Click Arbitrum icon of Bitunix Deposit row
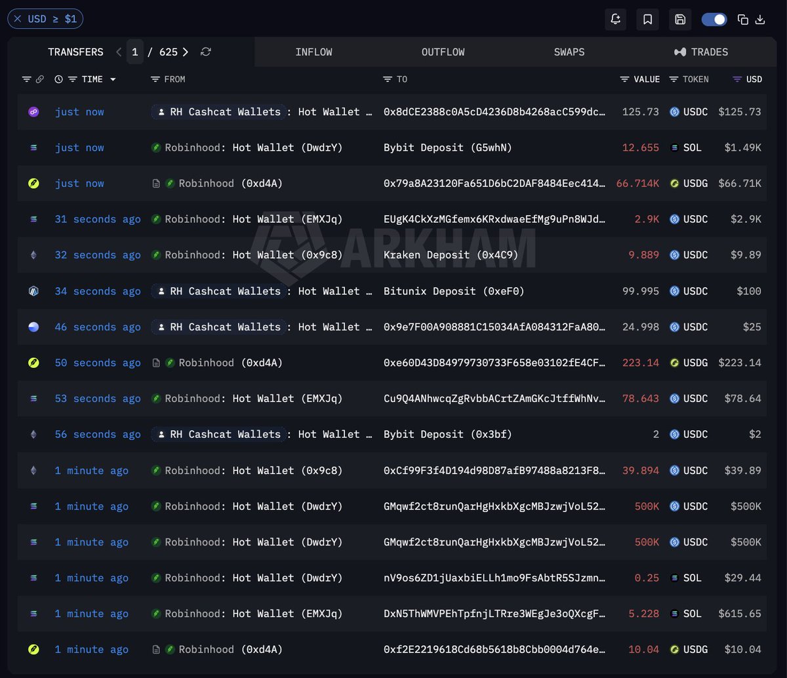The width and height of the screenshot is (787, 678). [x=33, y=291]
